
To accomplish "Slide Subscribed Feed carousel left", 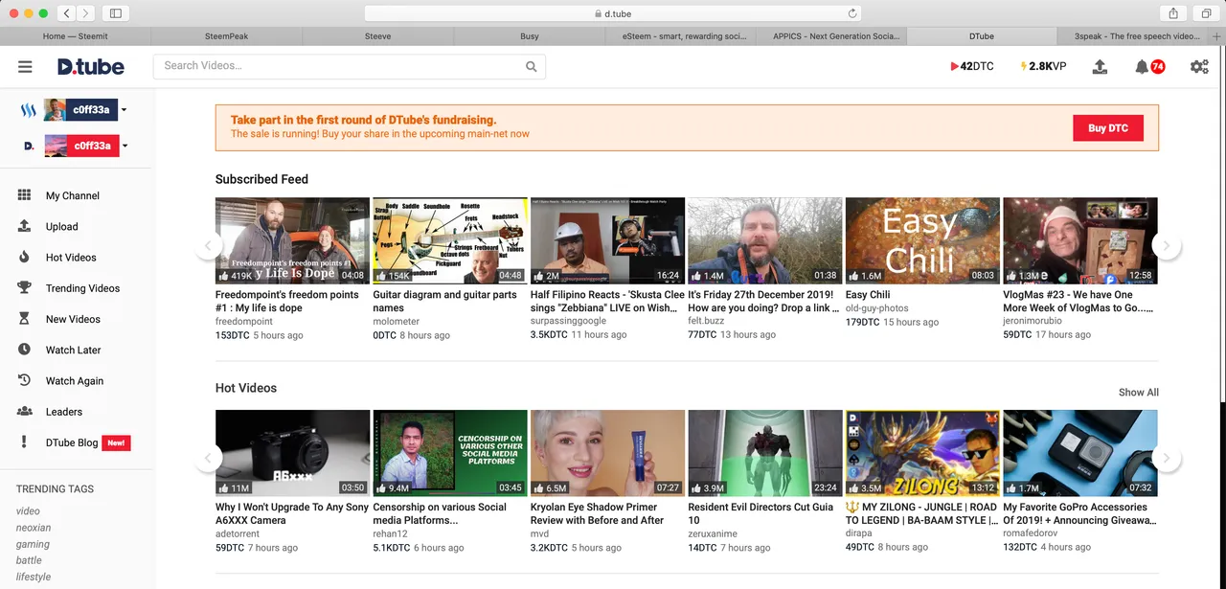I will (208, 245).
